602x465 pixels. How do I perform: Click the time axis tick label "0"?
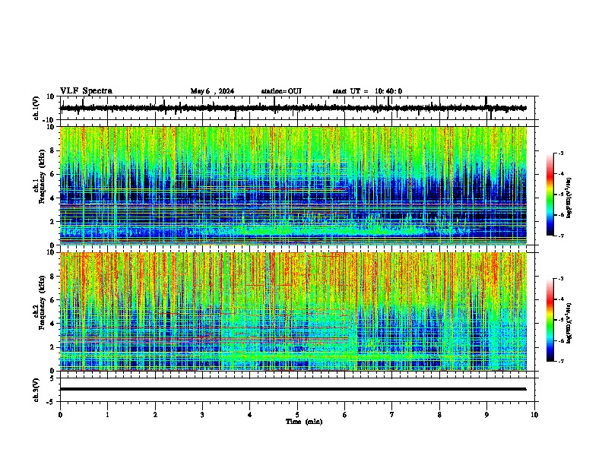pos(60,415)
